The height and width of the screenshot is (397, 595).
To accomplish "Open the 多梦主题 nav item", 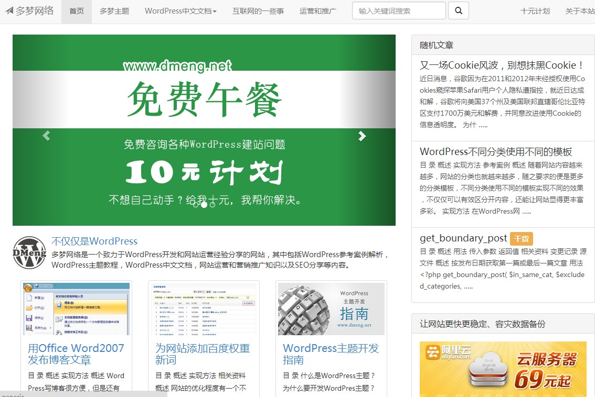I will click(114, 11).
